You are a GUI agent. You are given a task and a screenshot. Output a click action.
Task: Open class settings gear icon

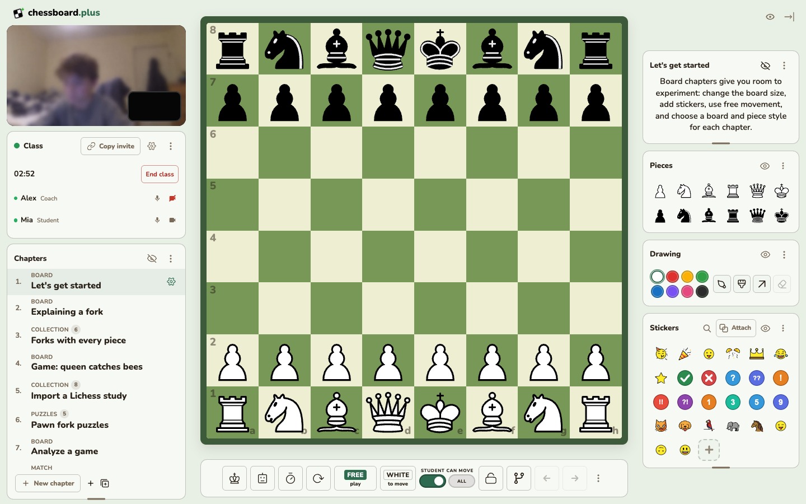(152, 146)
